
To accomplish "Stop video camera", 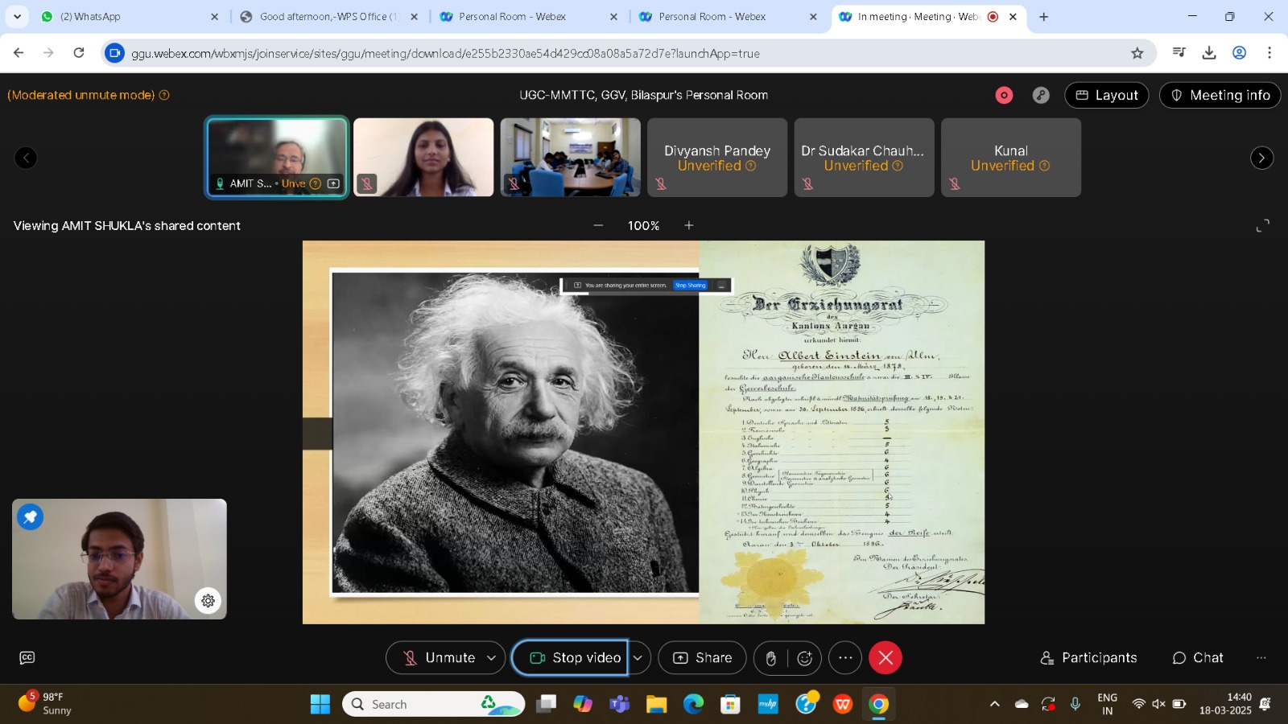I will tap(570, 658).
